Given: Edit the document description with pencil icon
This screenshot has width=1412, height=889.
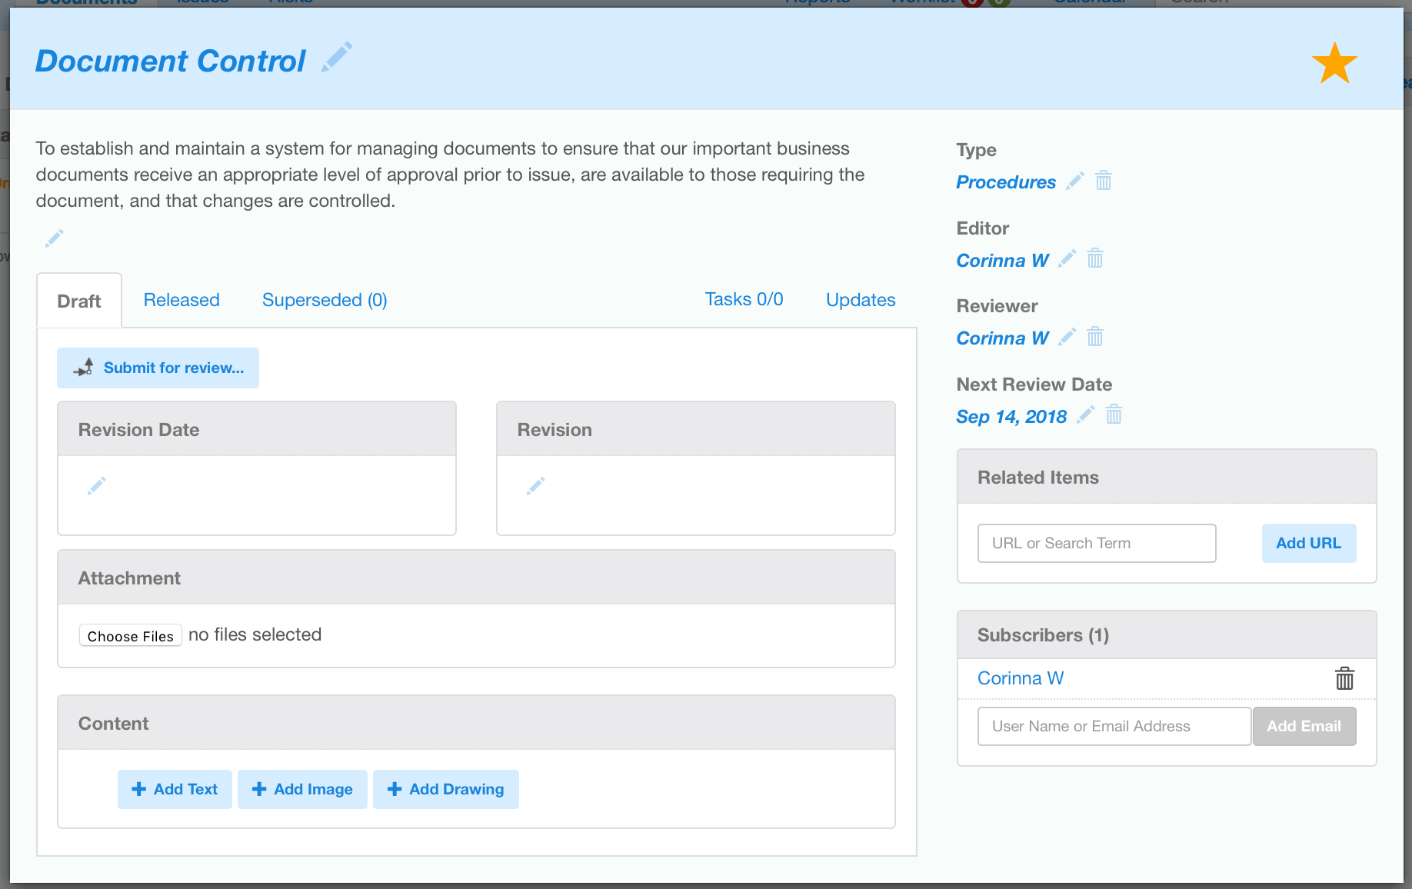Looking at the screenshot, I should click(x=54, y=238).
